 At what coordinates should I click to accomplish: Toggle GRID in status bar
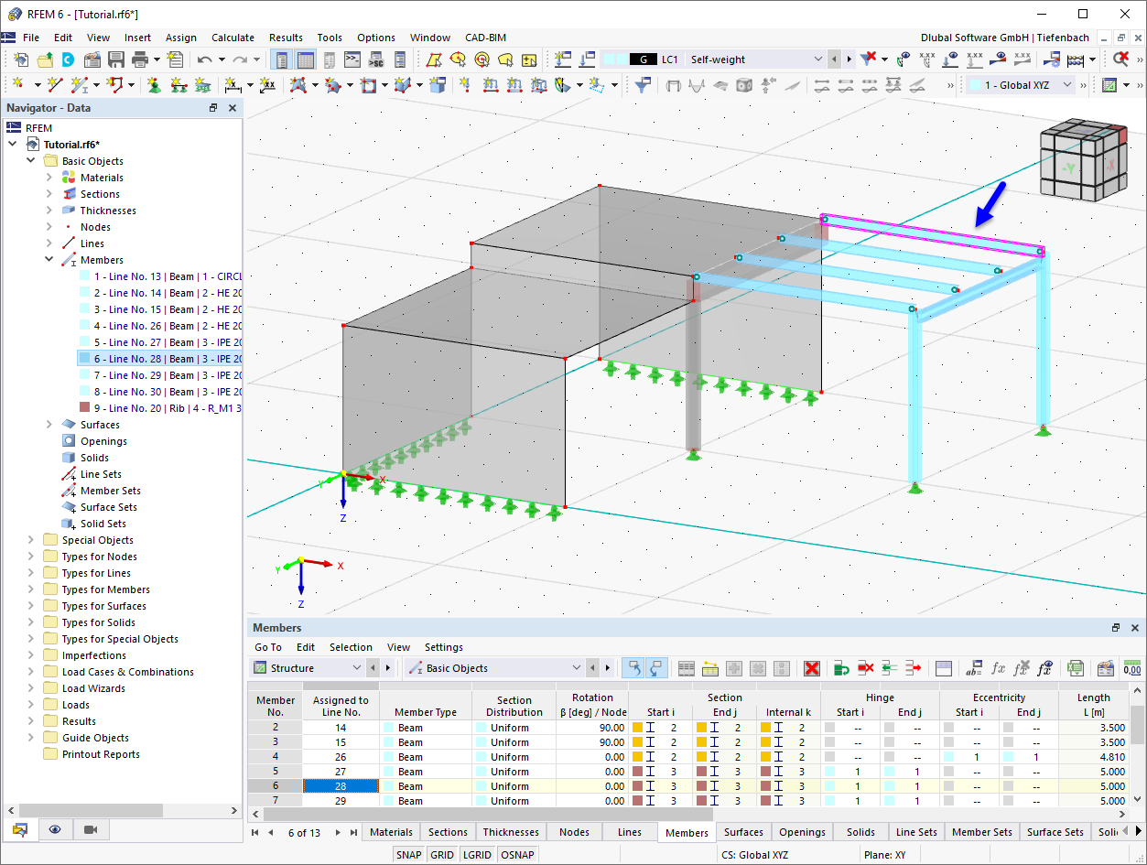click(442, 855)
